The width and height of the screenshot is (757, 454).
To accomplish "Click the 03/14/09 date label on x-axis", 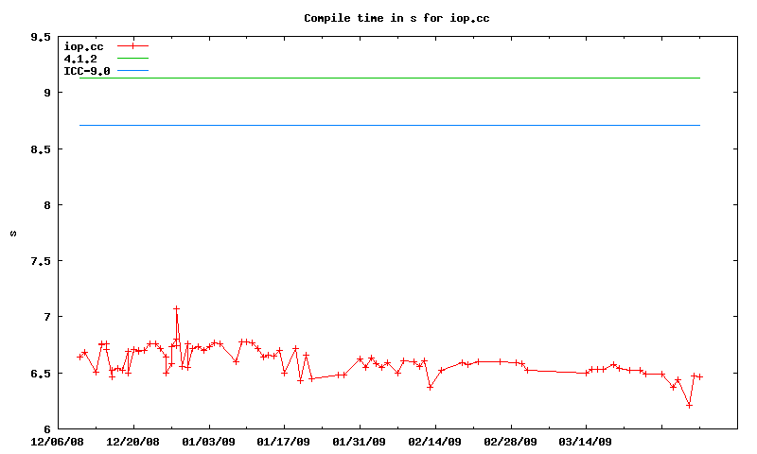I will [x=586, y=441].
